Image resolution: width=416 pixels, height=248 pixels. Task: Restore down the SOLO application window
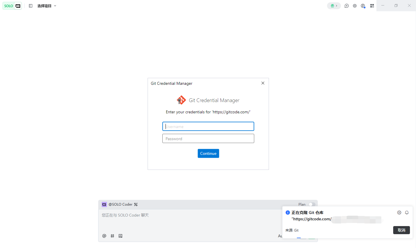[x=396, y=5]
